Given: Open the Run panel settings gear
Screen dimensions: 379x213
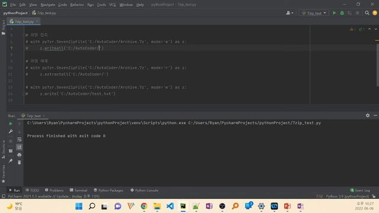Looking at the screenshot, I should point(368,115).
